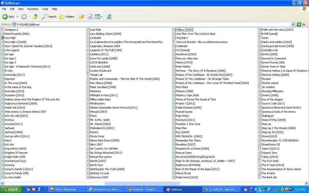Go up one folder level
The image size is (309, 193).
pyautogui.click(x=35, y=17)
